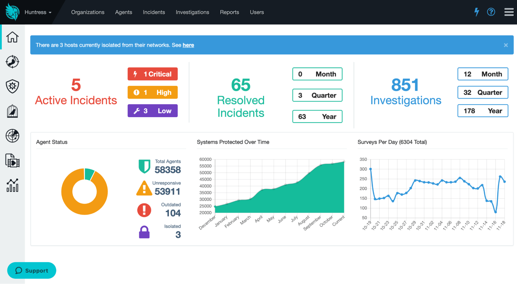The image size is (517, 284).
Task: Click the video file sidebar icon
Action: point(12,161)
